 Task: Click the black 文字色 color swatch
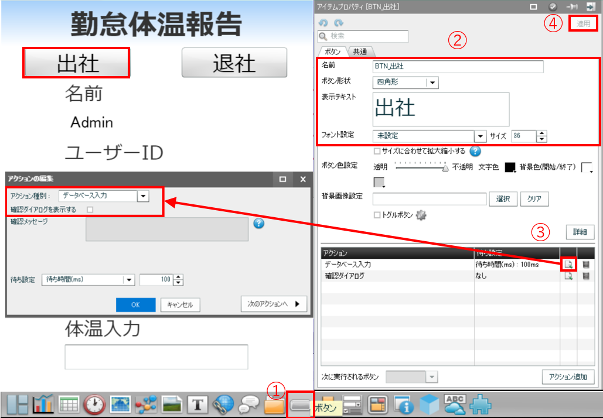coord(509,167)
